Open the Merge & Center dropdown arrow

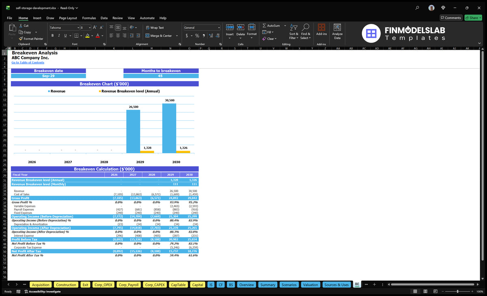click(x=177, y=36)
